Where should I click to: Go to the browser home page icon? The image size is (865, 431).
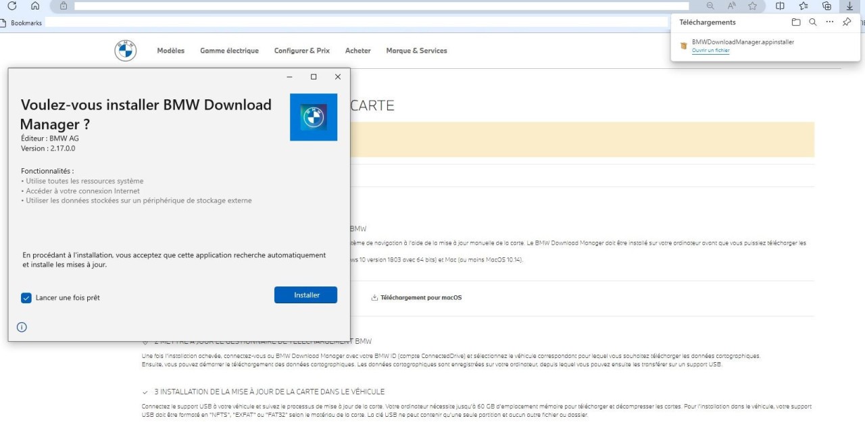tap(35, 5)
